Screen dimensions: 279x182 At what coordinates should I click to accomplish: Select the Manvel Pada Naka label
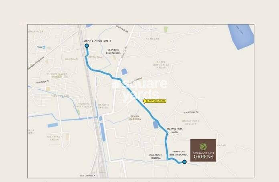(x=174, y=130)
